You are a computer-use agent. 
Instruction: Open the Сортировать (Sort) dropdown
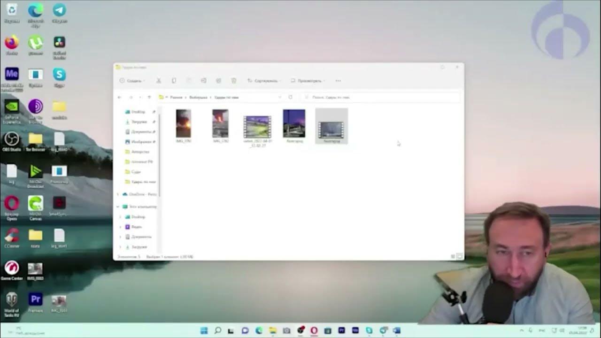(x=264, y=81)
